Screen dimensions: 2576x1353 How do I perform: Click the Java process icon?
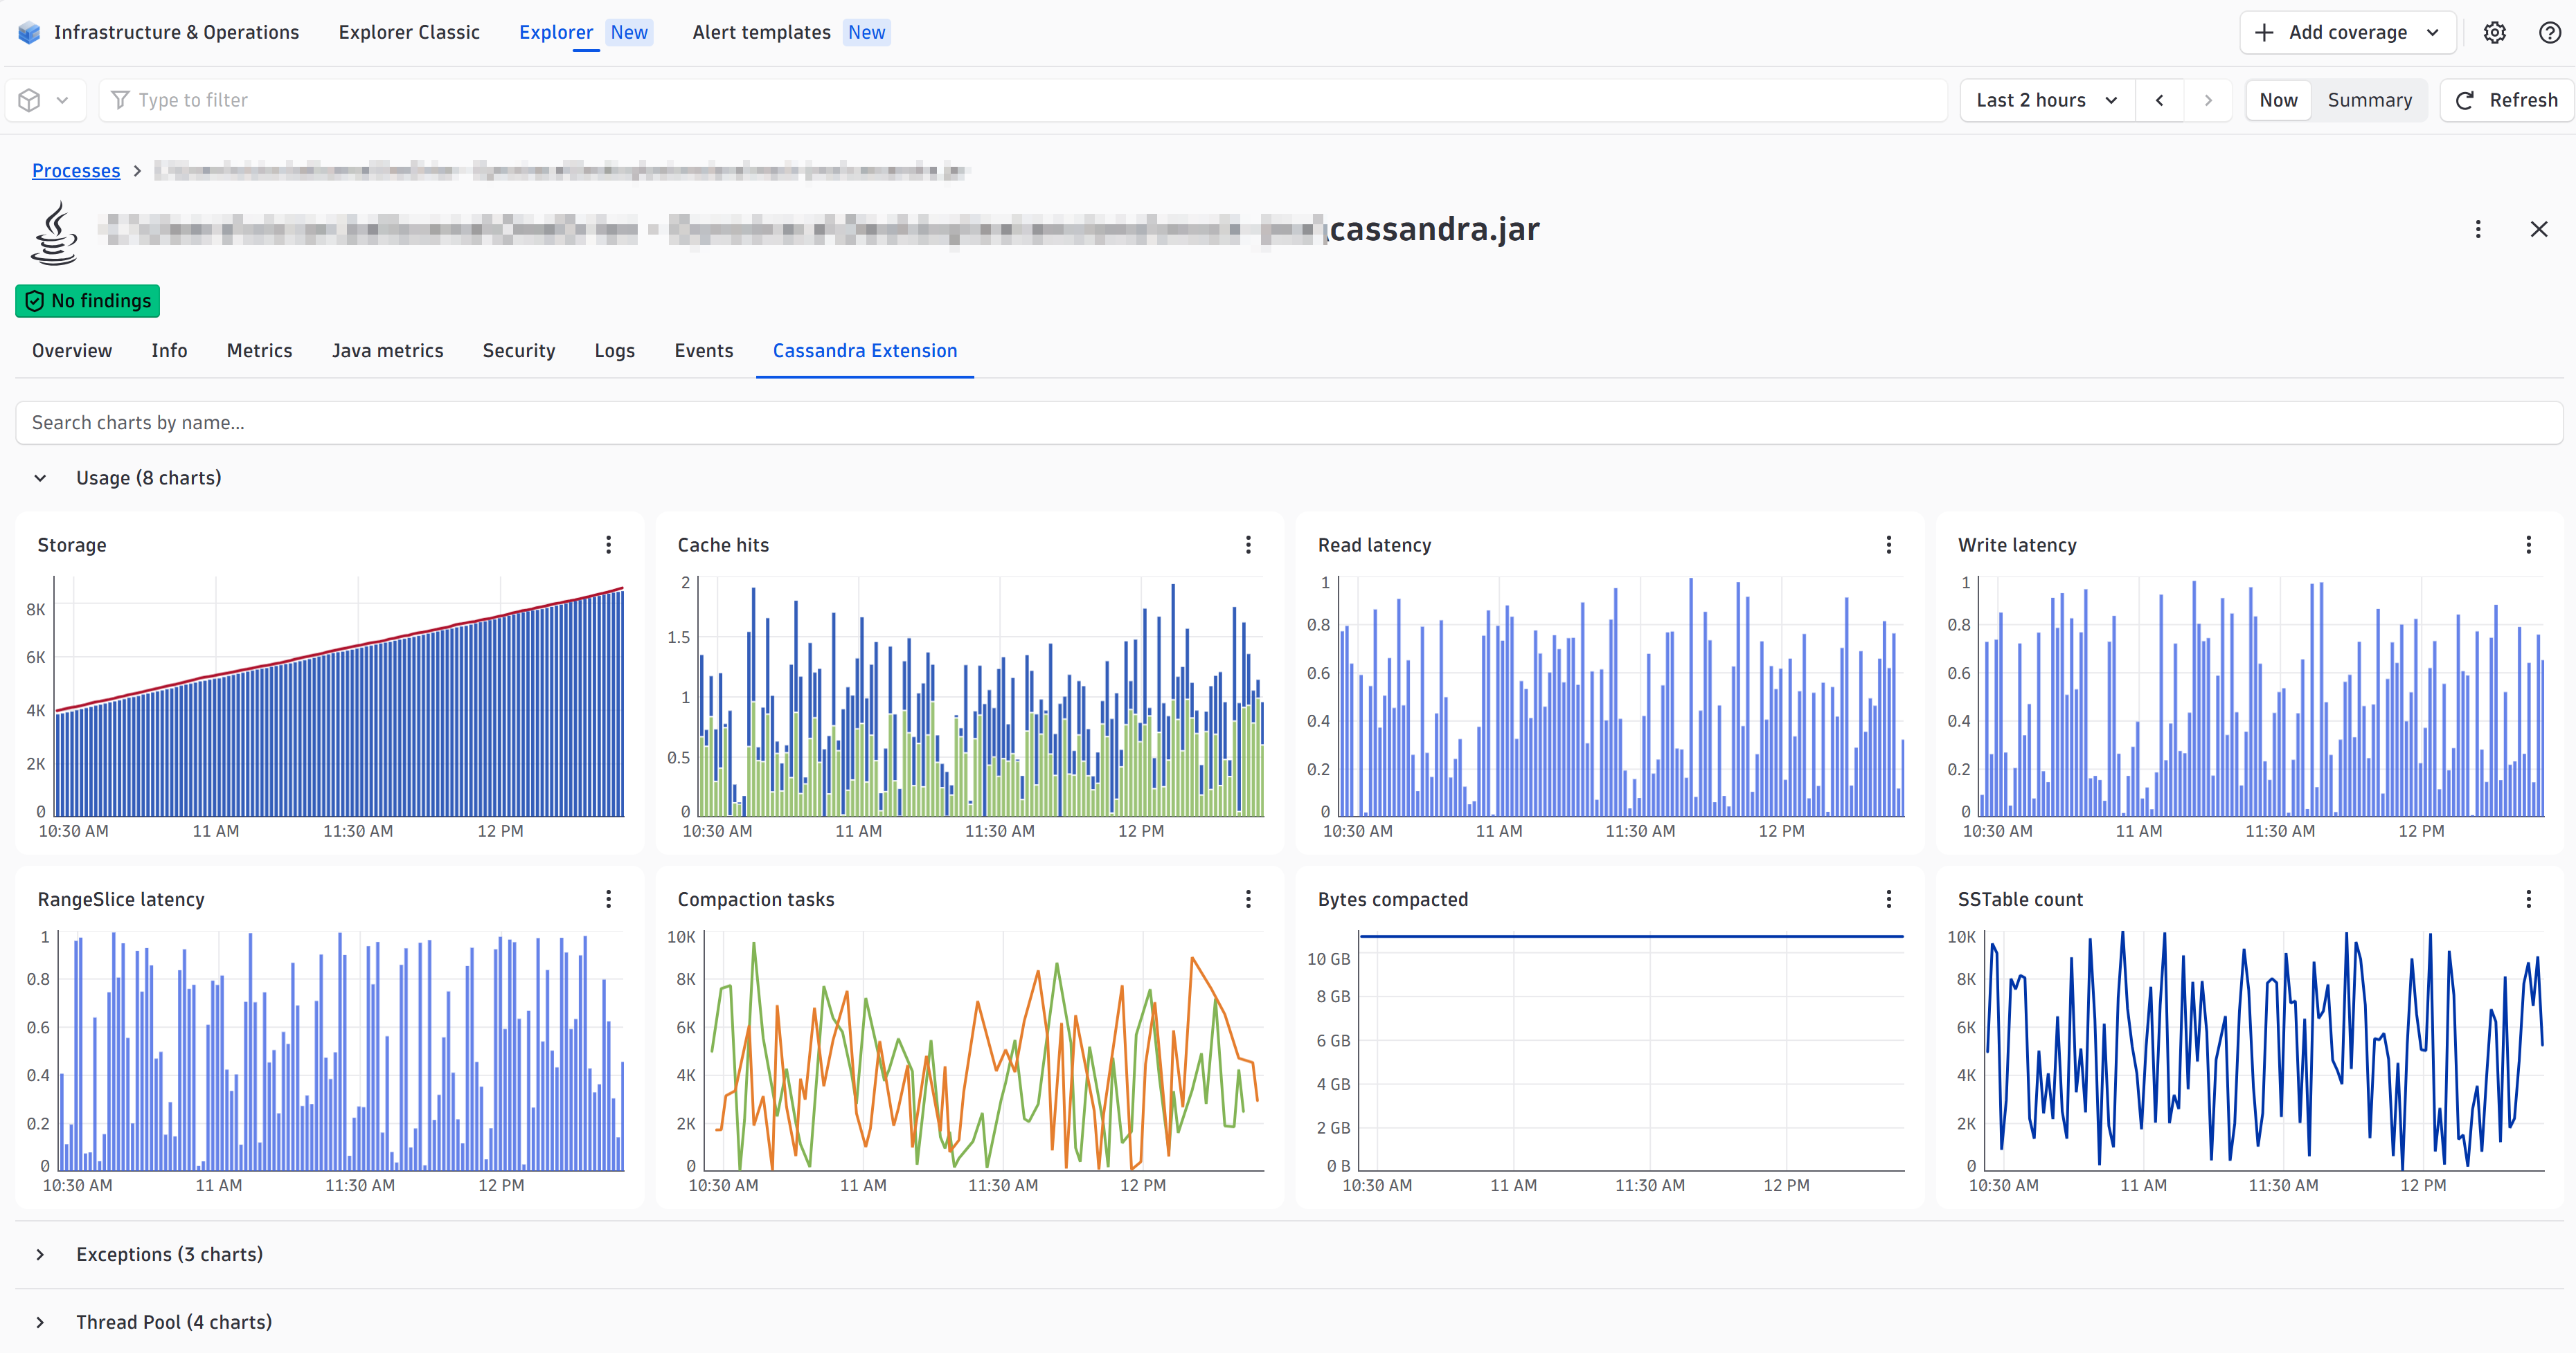pos(54,233)
